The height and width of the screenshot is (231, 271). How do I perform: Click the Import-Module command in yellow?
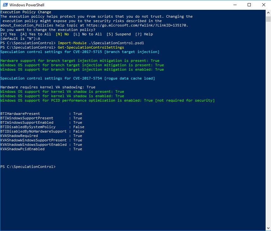[72, 43]
